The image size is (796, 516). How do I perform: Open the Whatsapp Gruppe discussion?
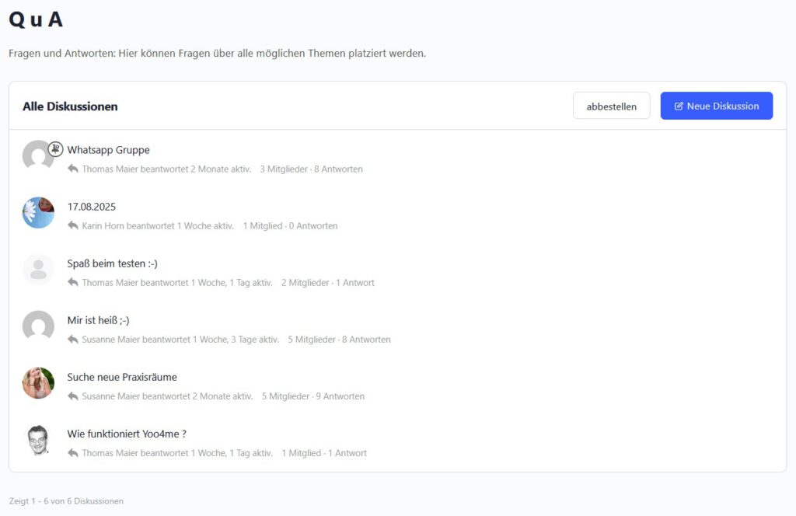pyautogui.click(x=108, y=150)
